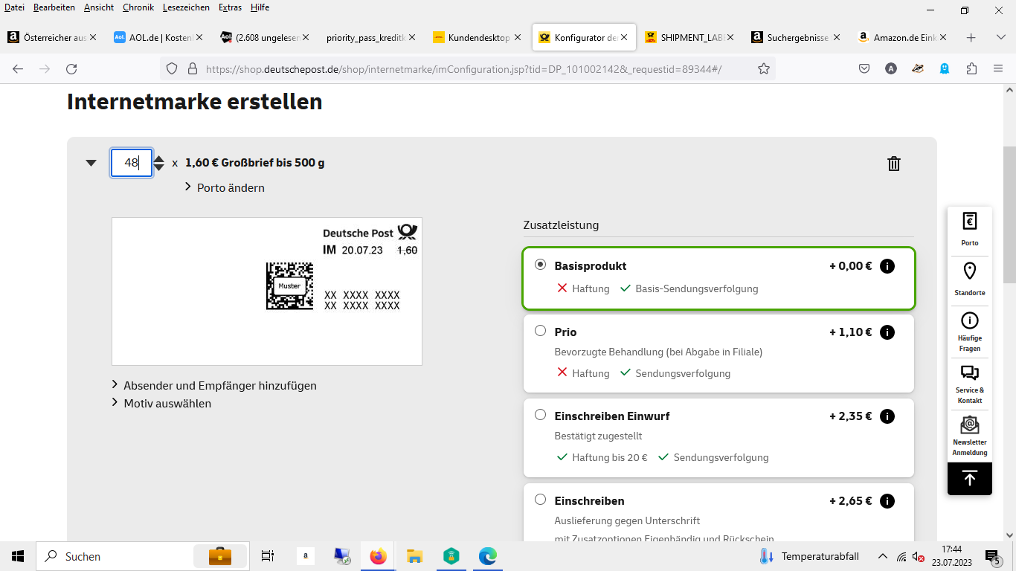
Task: Open site security shield icon
Action: [172, 68]
